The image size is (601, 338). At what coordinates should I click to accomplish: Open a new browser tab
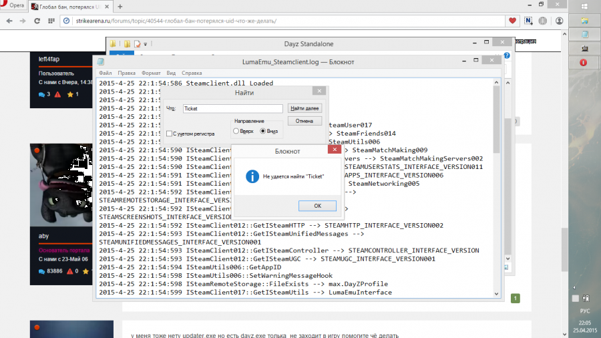tap(120, 7)
